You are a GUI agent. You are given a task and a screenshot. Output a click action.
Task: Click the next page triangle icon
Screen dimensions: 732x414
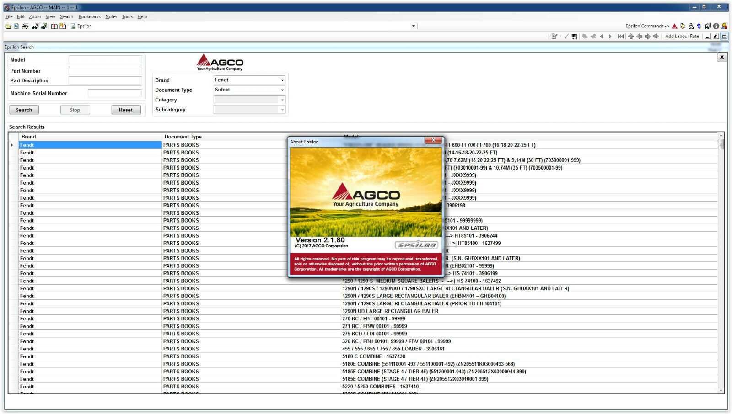[610, 36]
